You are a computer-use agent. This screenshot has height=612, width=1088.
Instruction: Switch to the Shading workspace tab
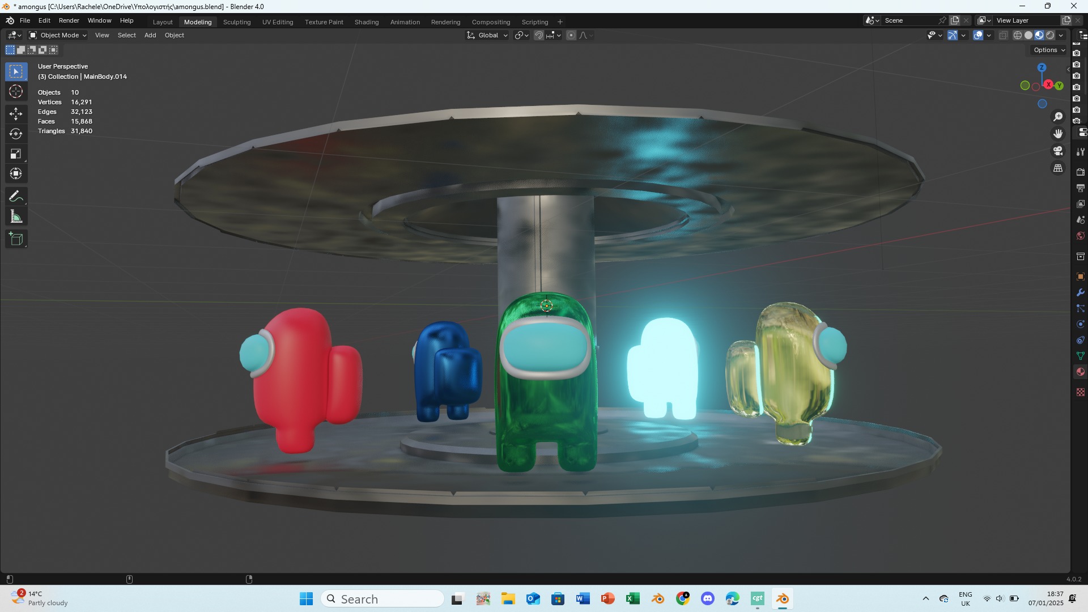[367, 22]
